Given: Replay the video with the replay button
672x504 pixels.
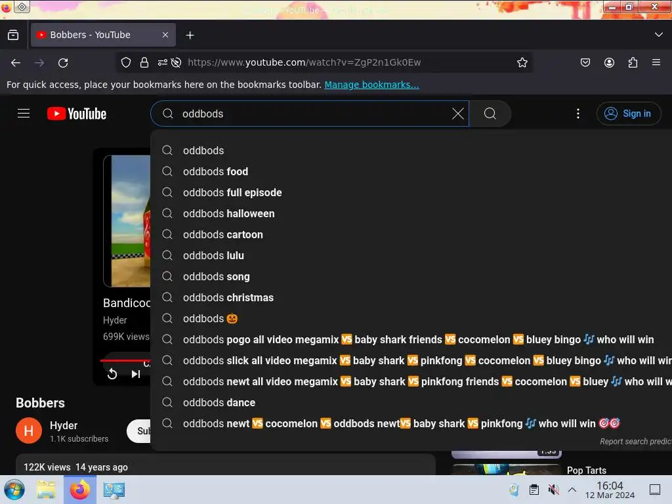Looking at the screenshot, I should click(112, 374).
